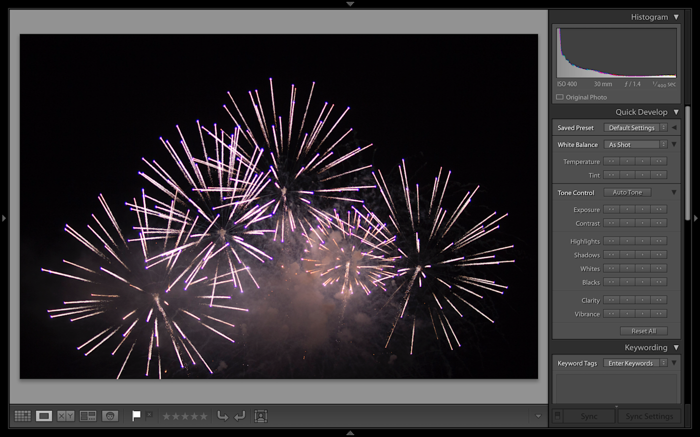Switch to Loupe view
700x437 pixels.
[x=44, y=416]
